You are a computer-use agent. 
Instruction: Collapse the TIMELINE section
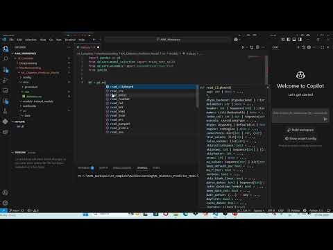(x=20, y=153)
